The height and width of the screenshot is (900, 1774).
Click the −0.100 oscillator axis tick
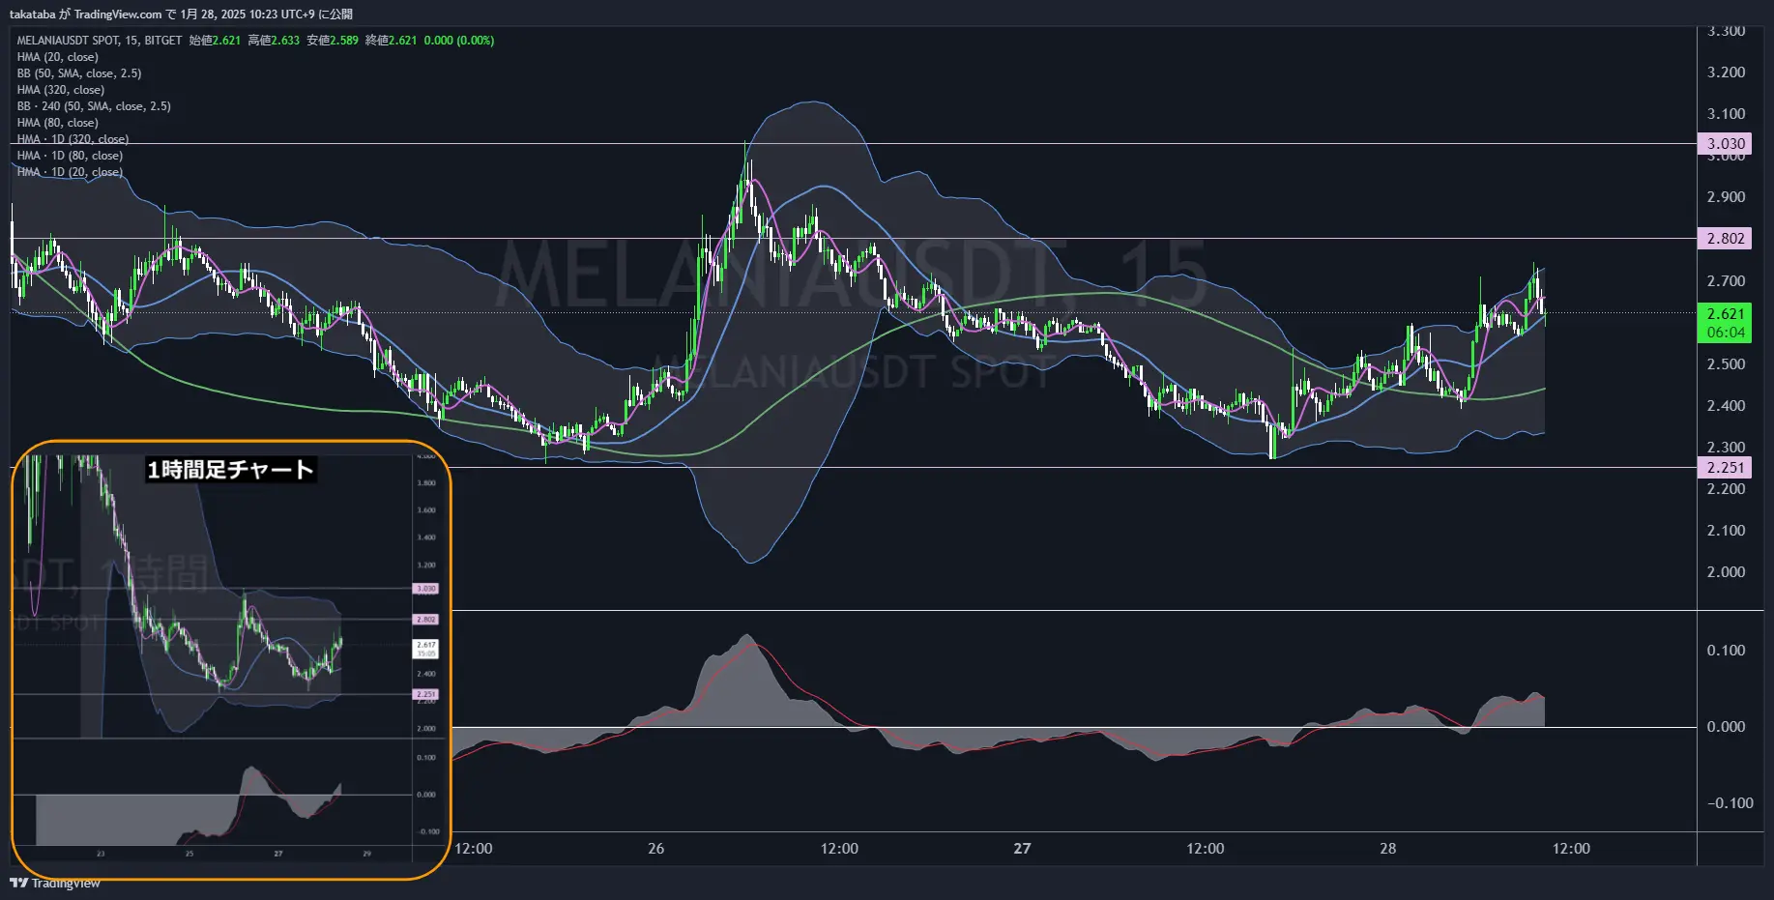1730,803
